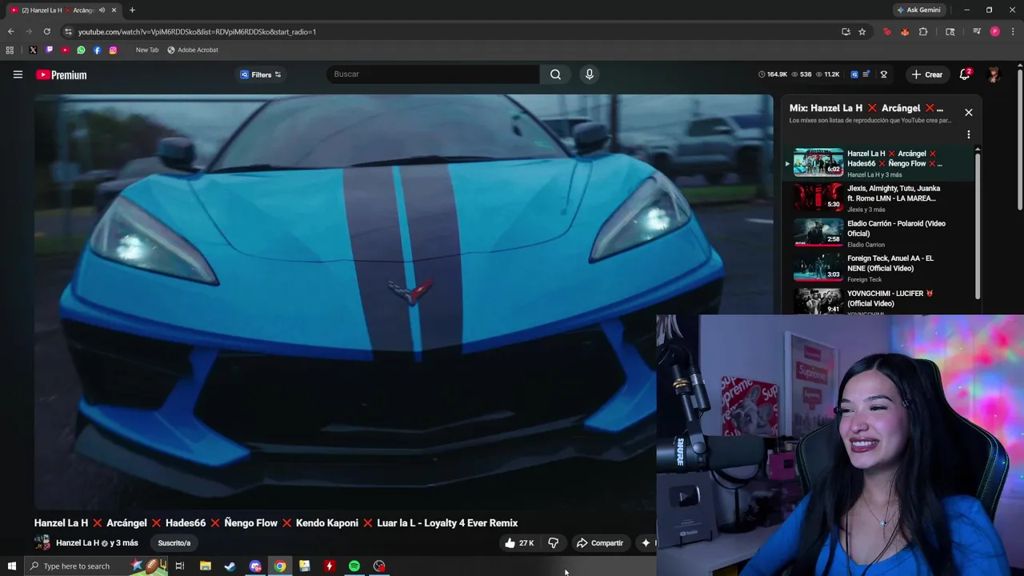Click the magnifying glass search button
The image size is (1024, 576).
(555, 74)
